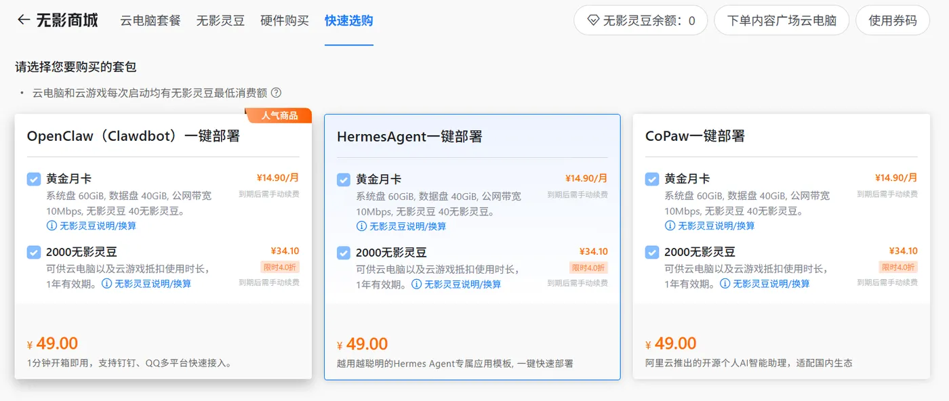Open the 无影灵豆 tab
The image size is (949, 401).
point(220,20)
